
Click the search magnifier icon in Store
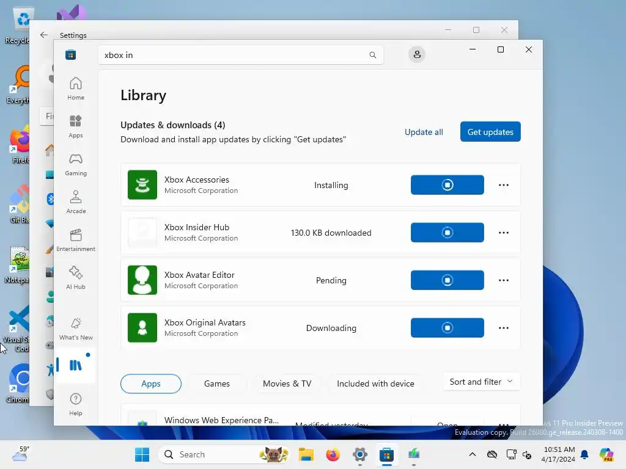(372, 55)
